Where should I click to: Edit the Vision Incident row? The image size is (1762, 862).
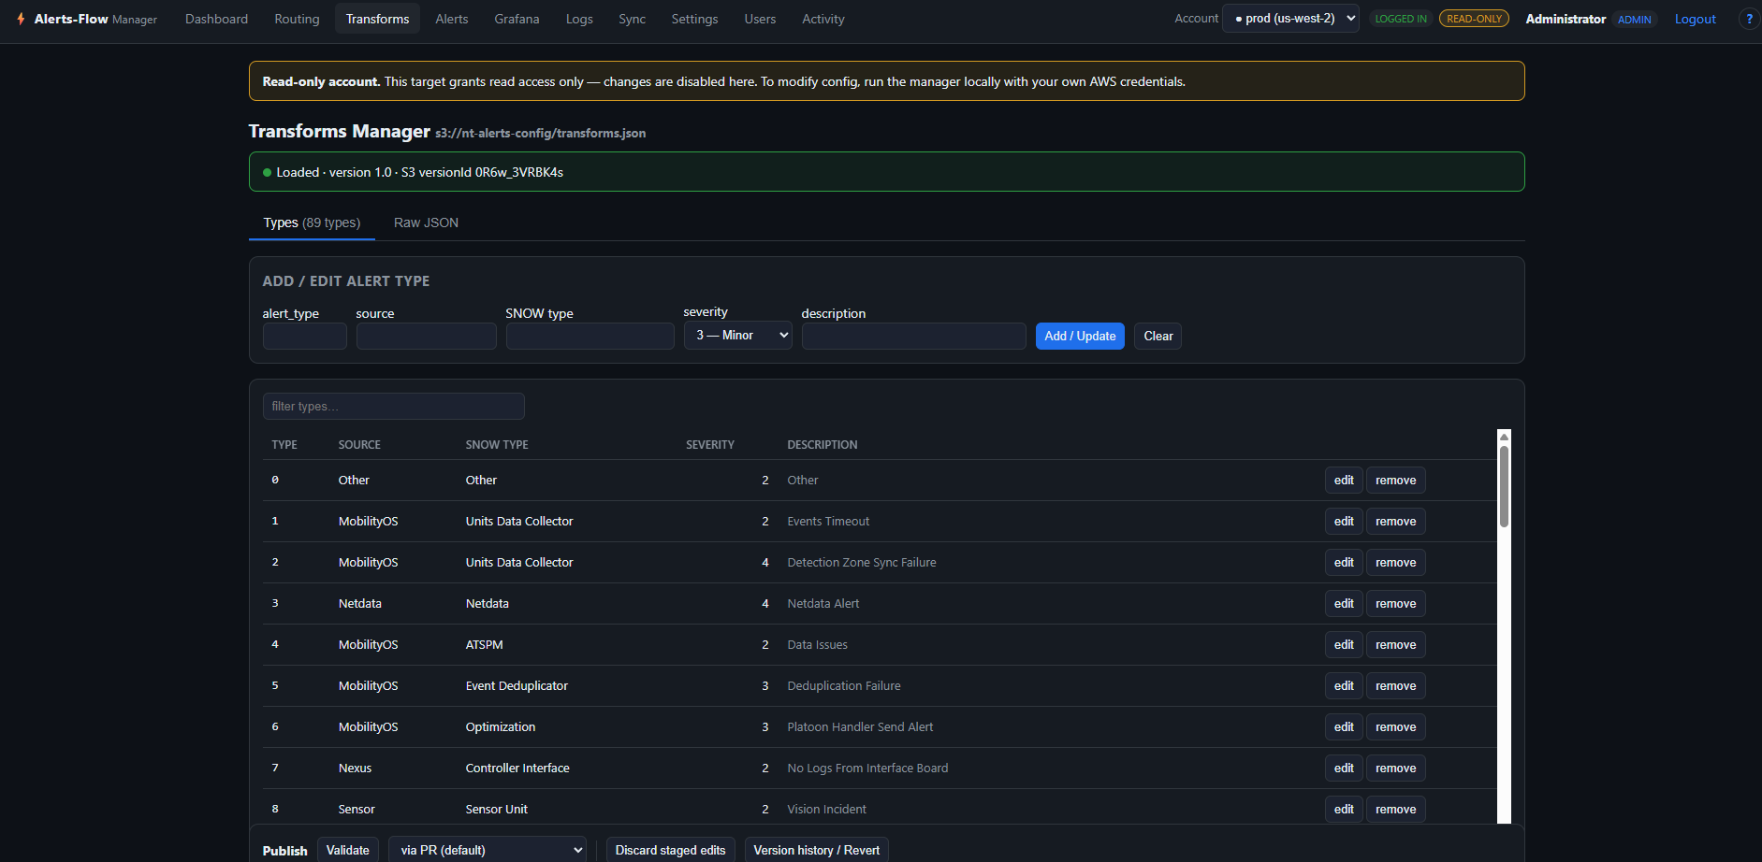click(x=1344, y=809)
